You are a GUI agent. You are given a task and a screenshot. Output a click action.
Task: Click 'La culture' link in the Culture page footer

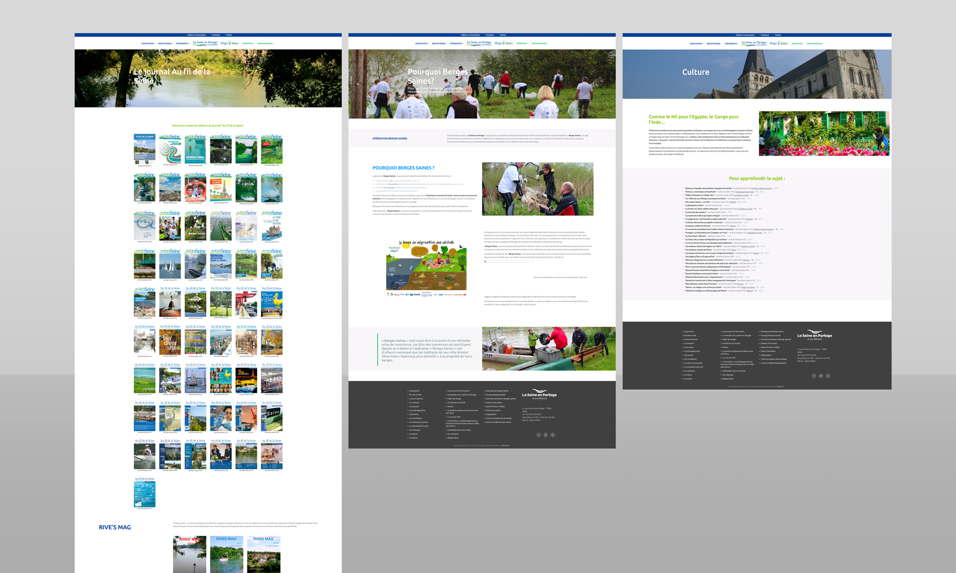[x=688, y=375]
